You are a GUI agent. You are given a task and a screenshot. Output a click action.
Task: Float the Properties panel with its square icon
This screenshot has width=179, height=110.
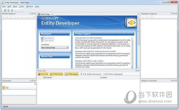click(31, 80)
